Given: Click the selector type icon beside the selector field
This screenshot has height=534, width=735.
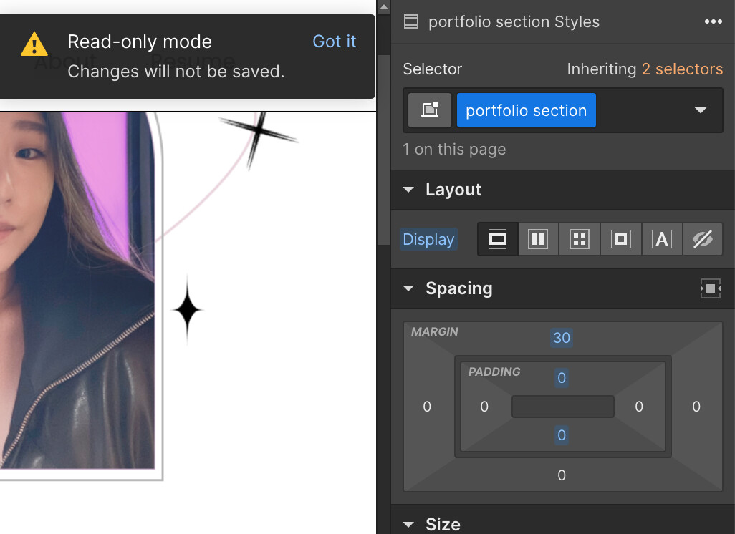Looking at the screenshot, I should coord(428,110).
